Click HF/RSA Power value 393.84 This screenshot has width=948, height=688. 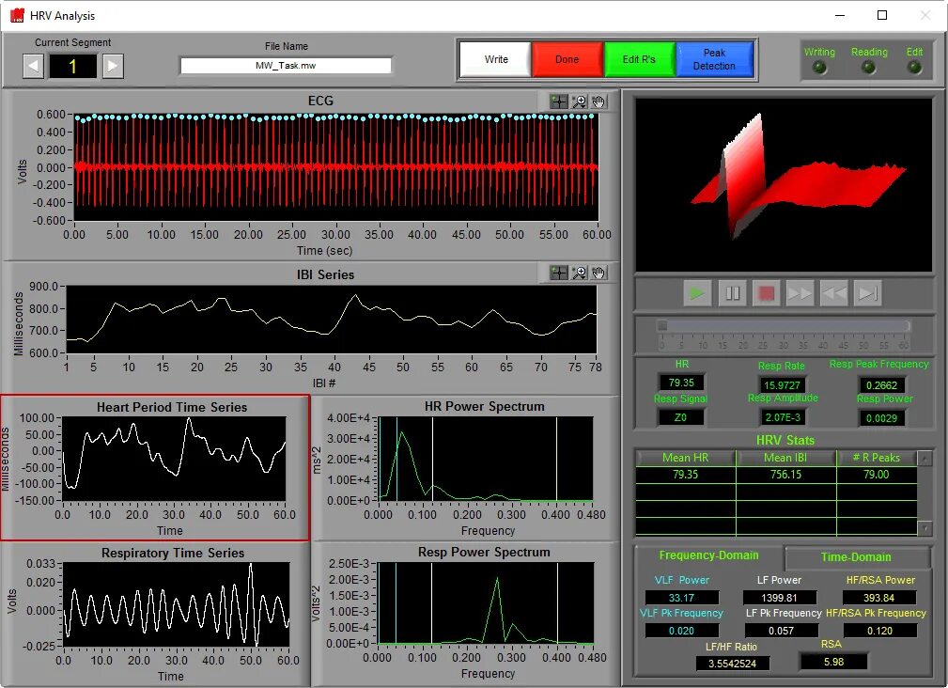tap(879, 598)
